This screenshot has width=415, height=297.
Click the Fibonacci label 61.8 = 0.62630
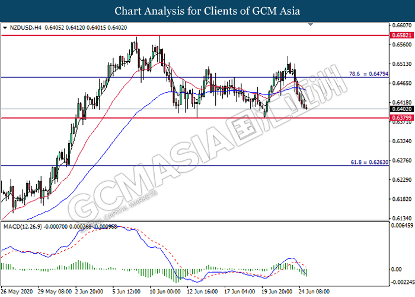(x=369, y=162)
